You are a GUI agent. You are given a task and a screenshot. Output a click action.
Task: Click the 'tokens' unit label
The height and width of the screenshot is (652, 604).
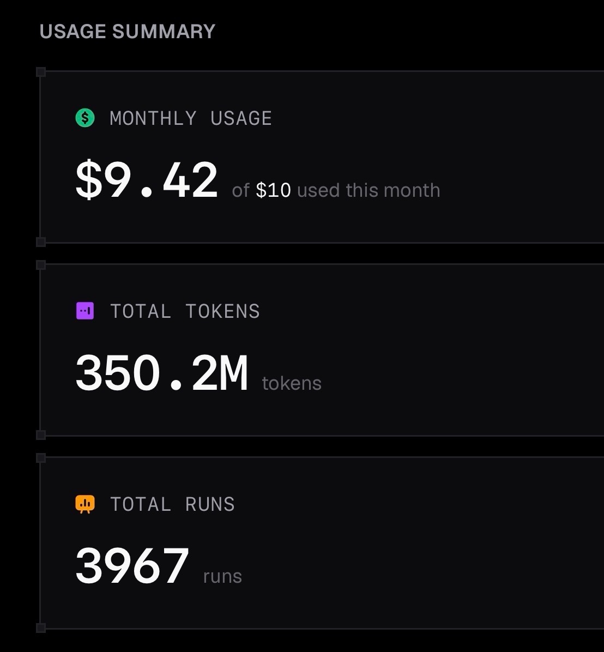point(292,383)
